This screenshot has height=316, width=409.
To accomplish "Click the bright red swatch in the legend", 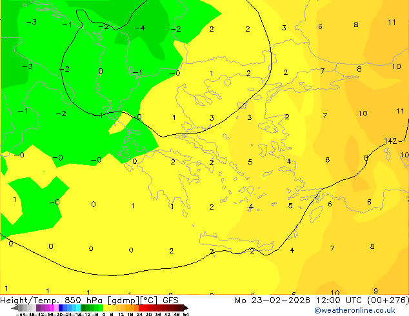I will click(141, 308).
